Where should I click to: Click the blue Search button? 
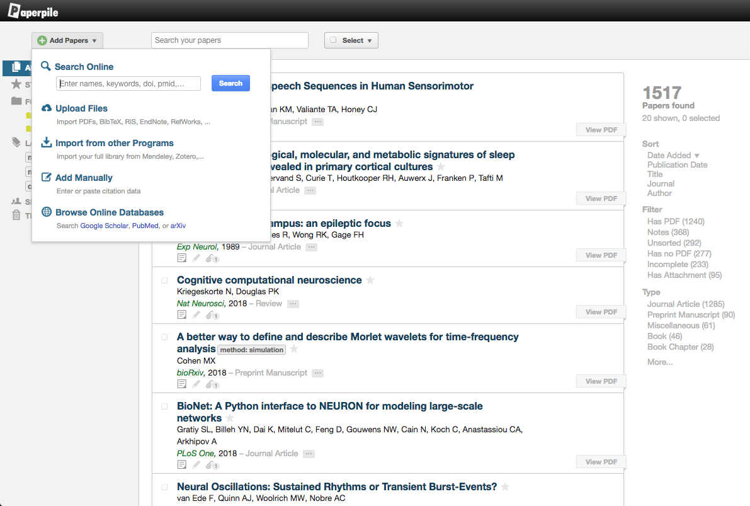point(230,83)
